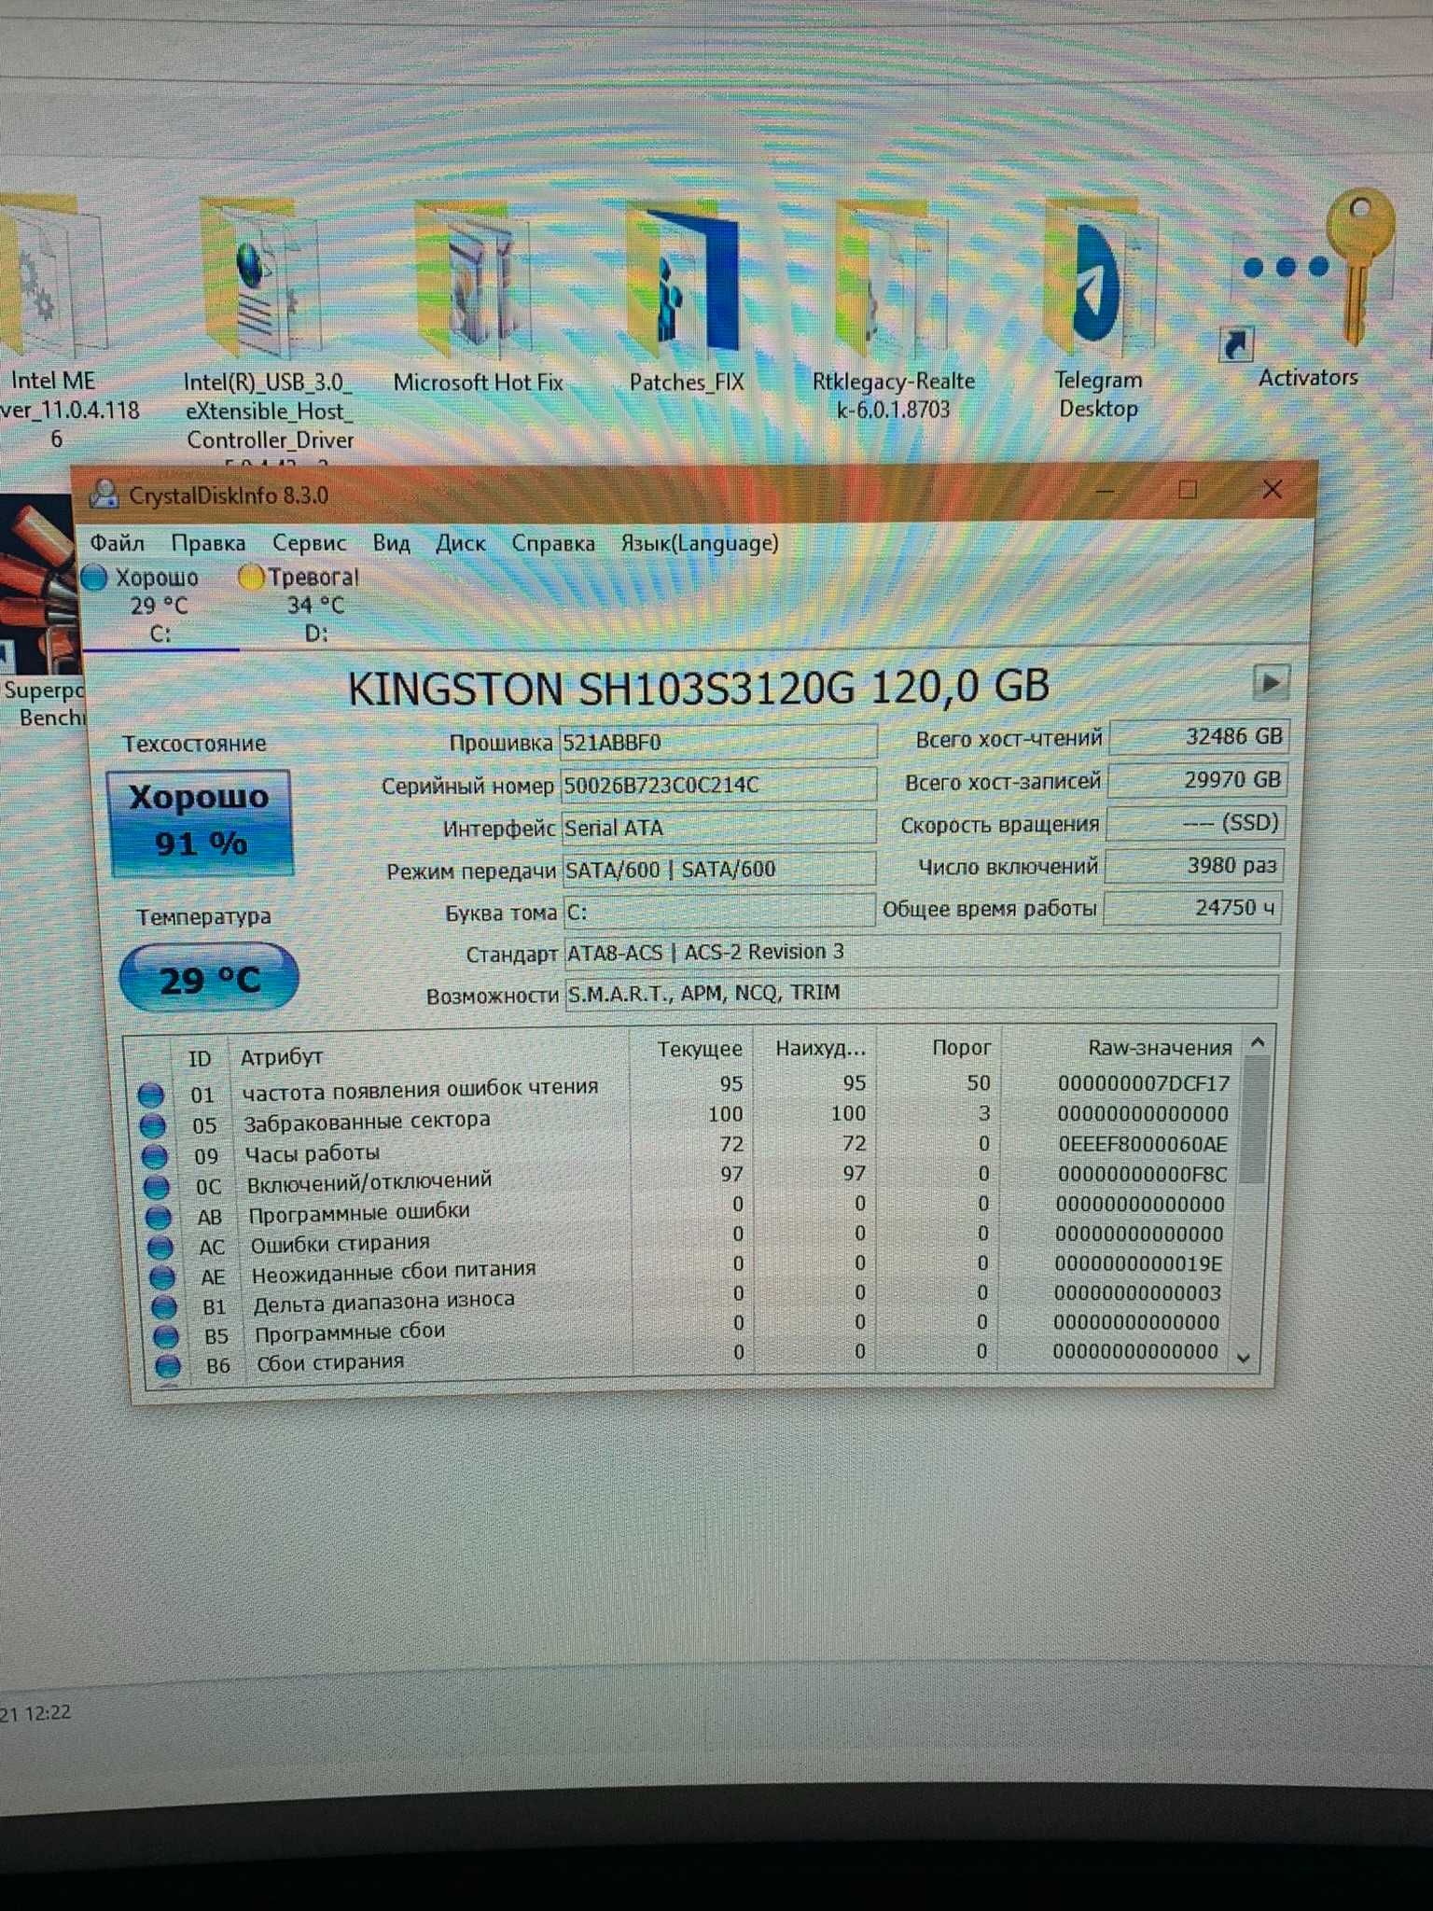Click the rotation speed value (SSD)
This screenshot has width=1433, height=1911.
[x=1195, y=823]
